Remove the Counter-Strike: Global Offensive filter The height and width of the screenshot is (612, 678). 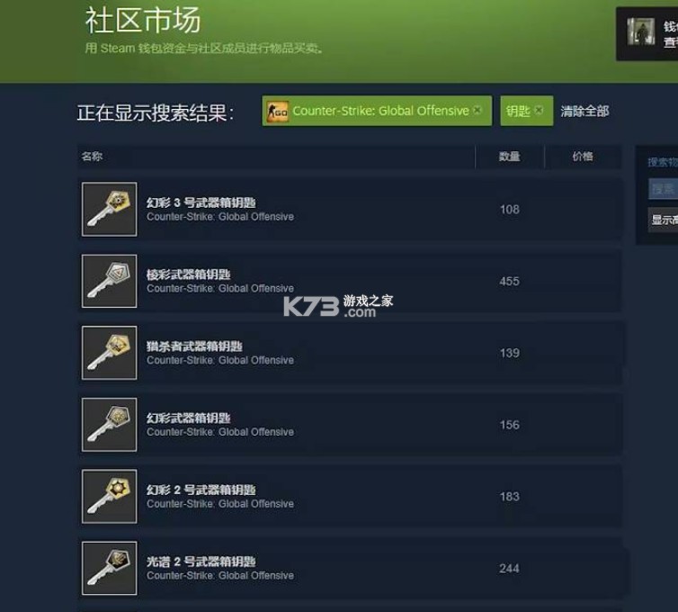tap(477, 110)
